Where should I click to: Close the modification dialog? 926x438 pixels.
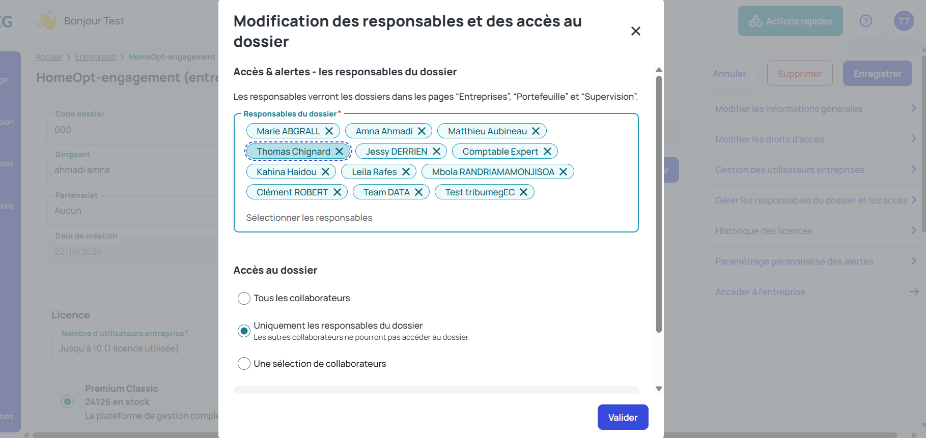(635, 31)
